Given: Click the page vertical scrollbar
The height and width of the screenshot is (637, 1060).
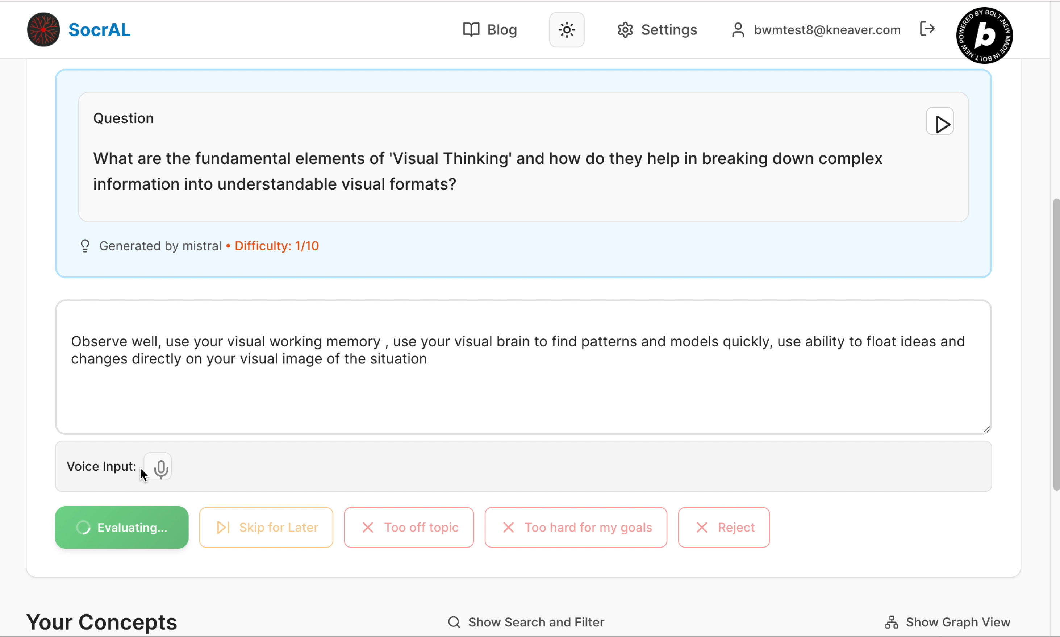Looking at the screenshot, I should [x=1056, y=344].
